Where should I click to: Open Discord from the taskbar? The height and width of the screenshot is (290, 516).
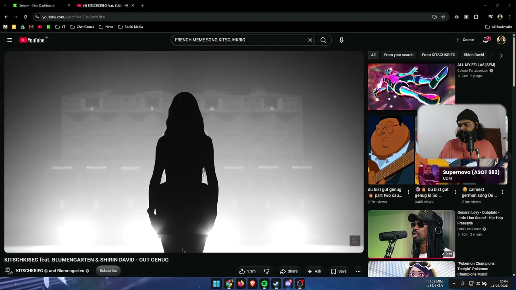point(288,284)
